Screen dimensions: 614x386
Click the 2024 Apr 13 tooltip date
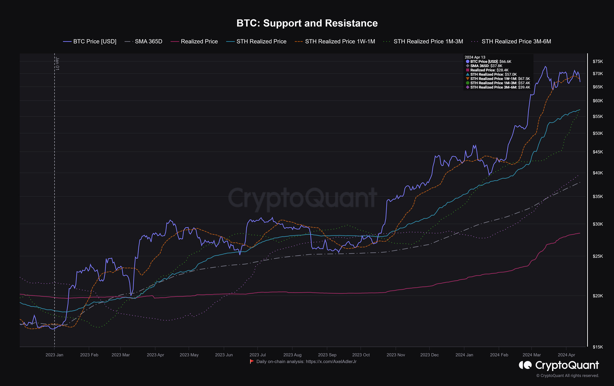tap(475, 57)
